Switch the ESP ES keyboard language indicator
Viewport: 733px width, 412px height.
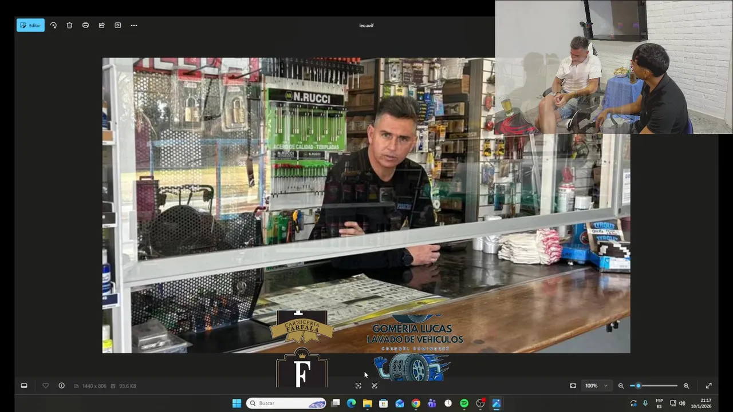pos(659,403)
